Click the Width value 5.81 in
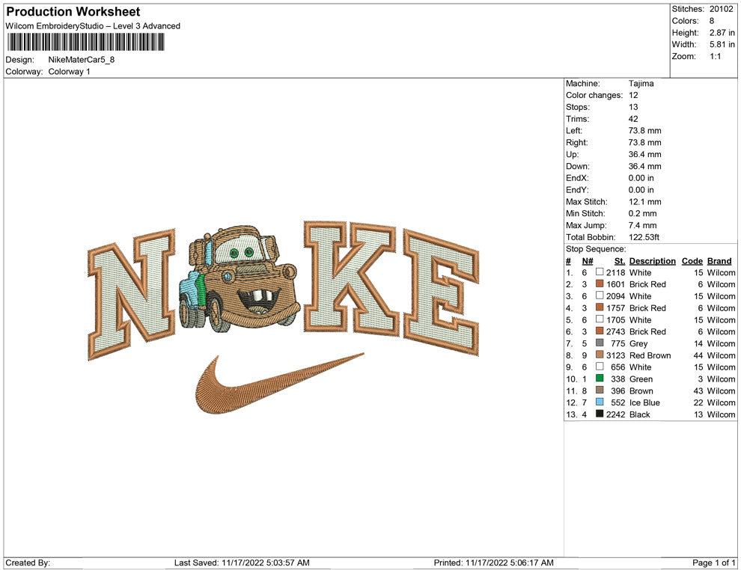This screenshot has width=741, height=570. click(x=722, y=44)
